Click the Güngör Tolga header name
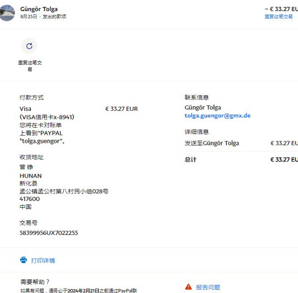Screen dimensions: 298x293 tap(39, 9)
